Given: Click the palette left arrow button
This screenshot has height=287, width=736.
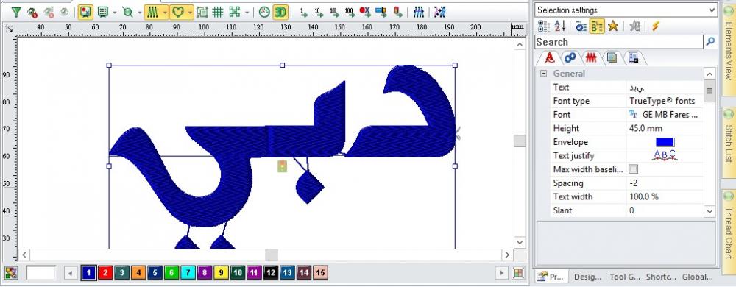Looking at the screenshot, I should click(x=71, y=273).
